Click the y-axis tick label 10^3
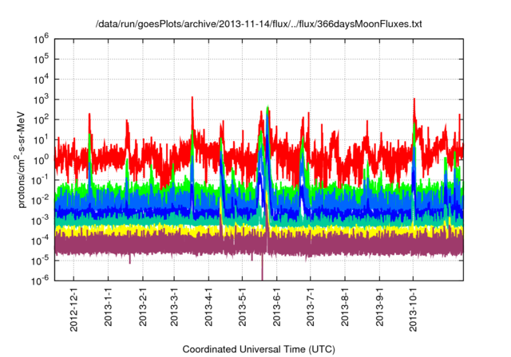The height and width of the screenshot is (357, 511). tap(42, 98)
